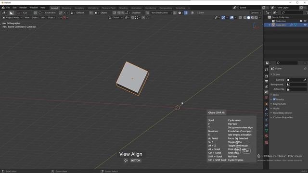The image size is (308, 173).
Task: Open the Global orientation dropdown
Action: tap(115, 18)
